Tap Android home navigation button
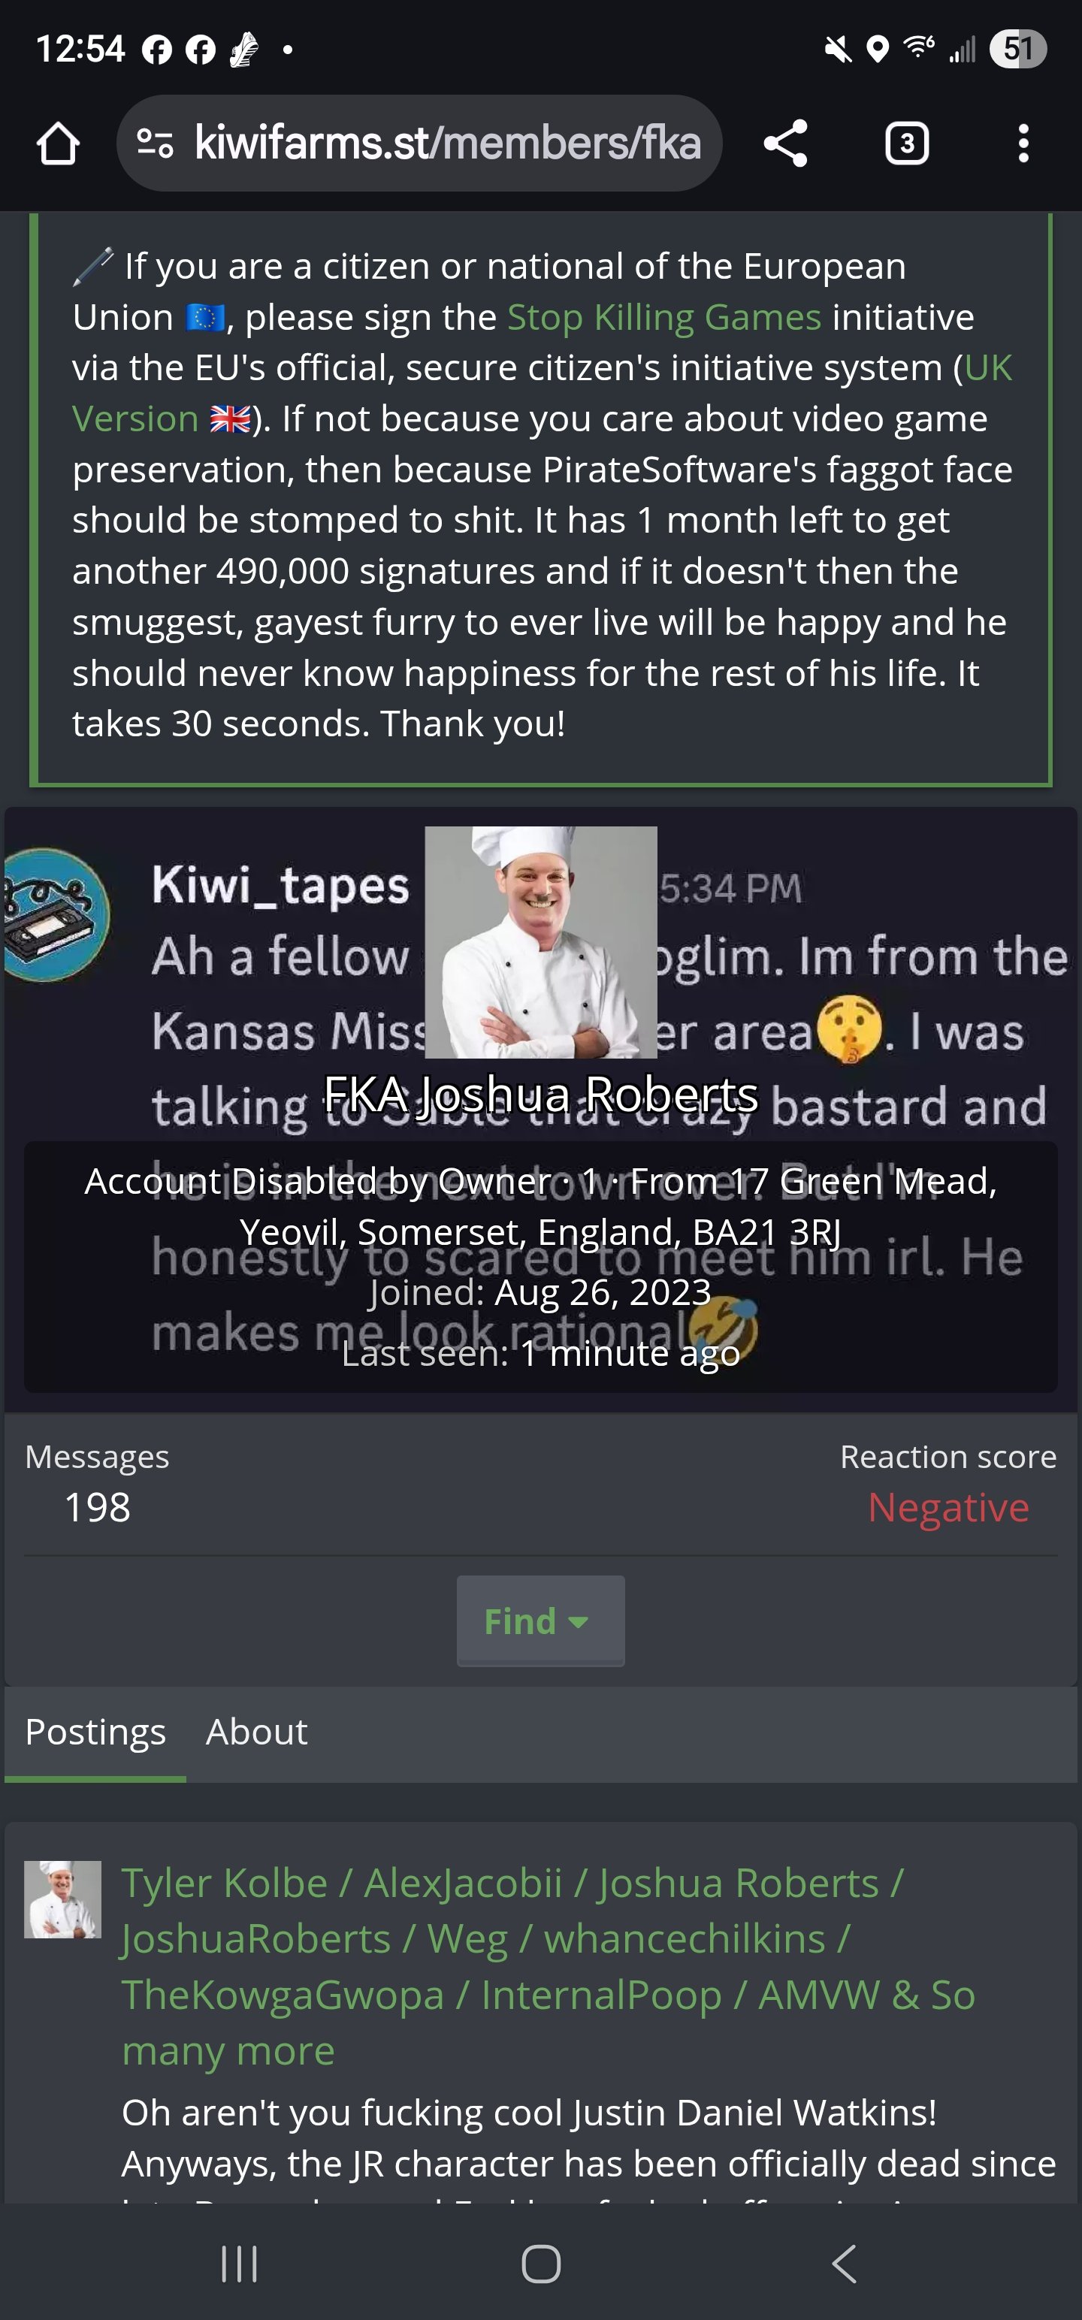The height and width of the screenshot is (2320, 1082). [x=542, y=2263]
